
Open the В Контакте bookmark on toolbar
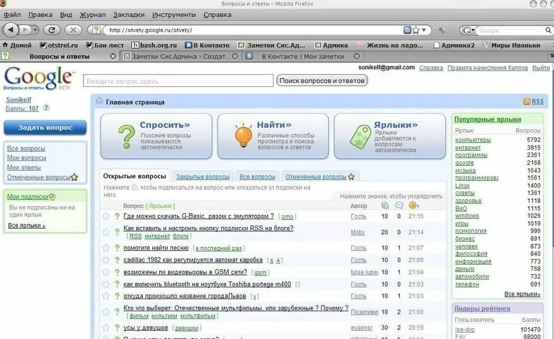point(207,45)
